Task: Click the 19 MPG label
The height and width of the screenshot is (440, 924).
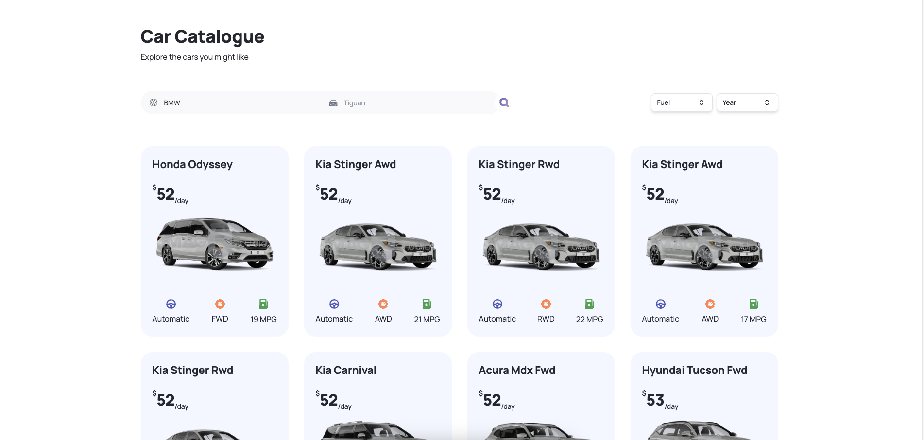Action: 264,319
